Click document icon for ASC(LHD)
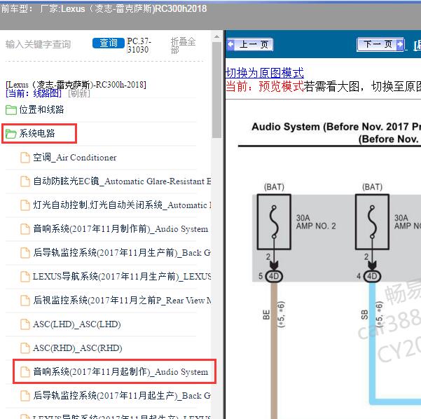421x419 pixels. pos(25,324)
